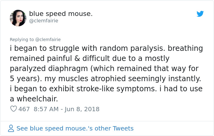Screen dimensions: 214x136
Task: Open 'See blue speed mouse.'s other Tweets'
Action: (75, 128)
